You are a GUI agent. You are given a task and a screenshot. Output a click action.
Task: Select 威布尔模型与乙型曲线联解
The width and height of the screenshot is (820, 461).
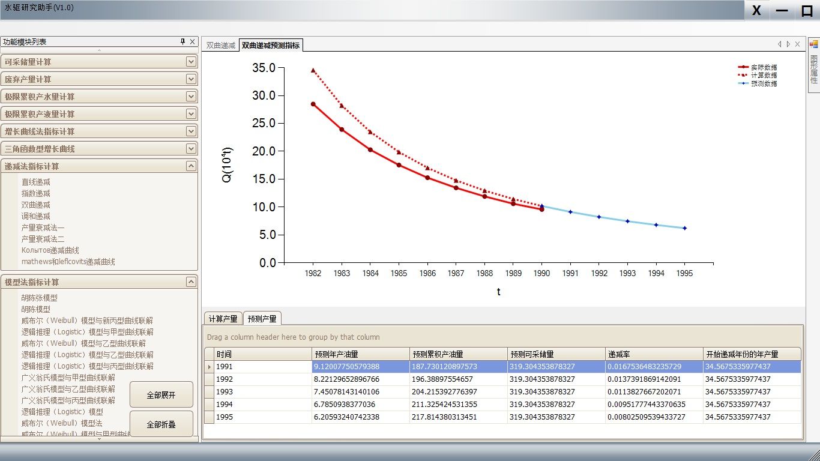click(84, 343)
